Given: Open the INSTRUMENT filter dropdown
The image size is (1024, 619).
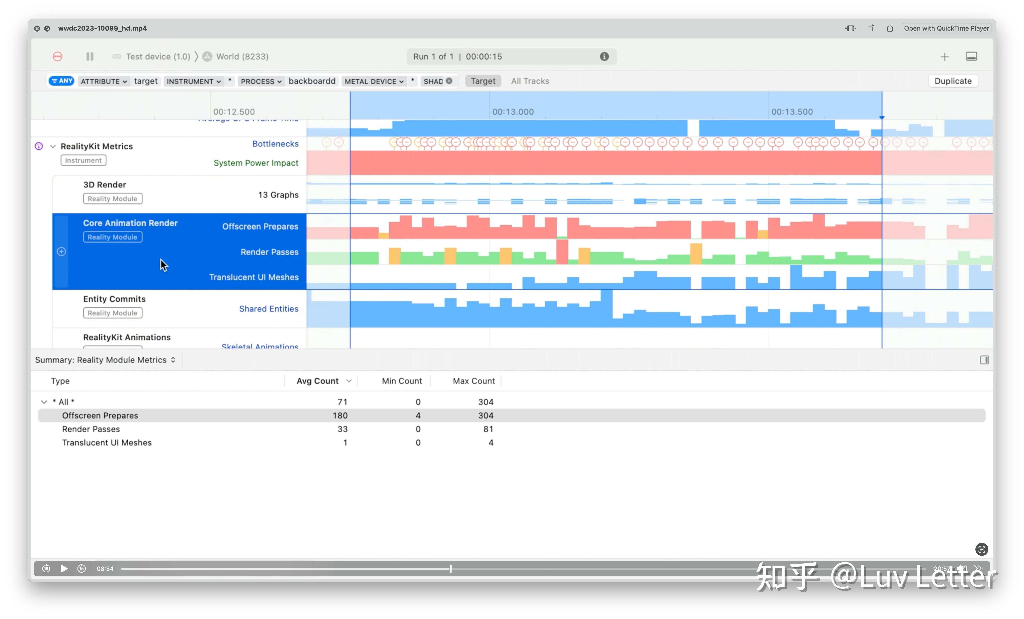Looking at the screenshot, I should 194,81.
